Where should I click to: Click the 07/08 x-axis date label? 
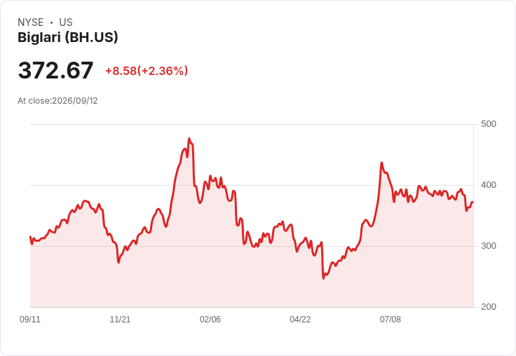(x=391, y=319)
